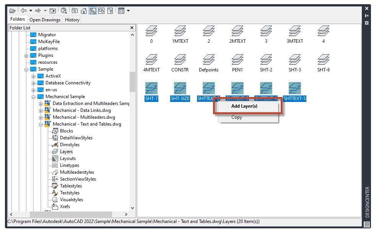This screenshot has height=231, width=374.
Task: Click the Forward arrow button
Action: [x=38, y=10]
